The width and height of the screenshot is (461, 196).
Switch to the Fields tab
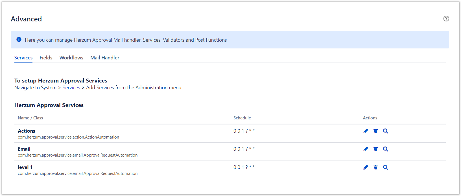(x=46, y=58)
